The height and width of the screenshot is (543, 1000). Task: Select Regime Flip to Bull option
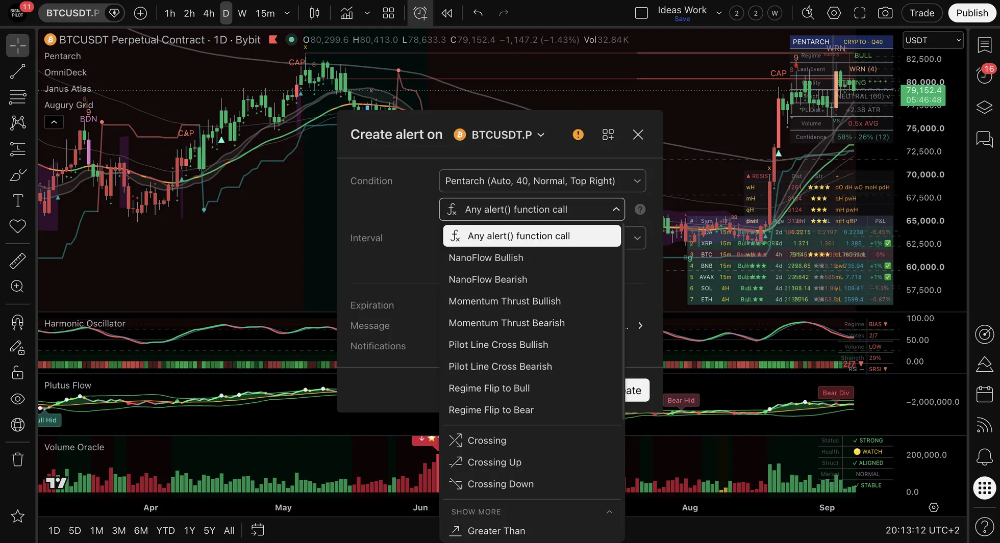pyautogui.click(x=532, y=389)
